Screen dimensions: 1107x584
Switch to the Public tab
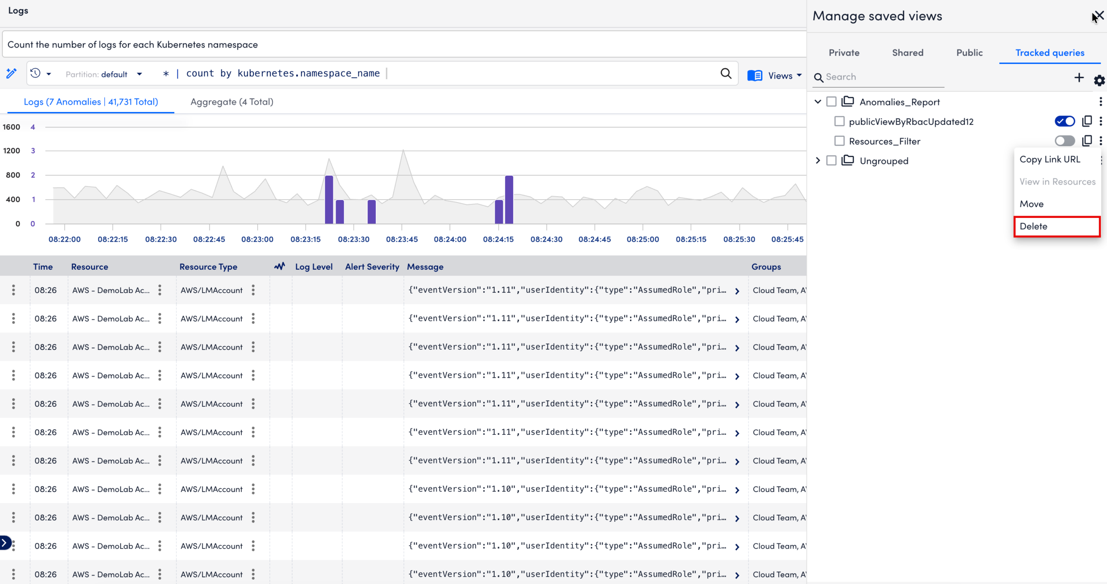click(x=969, y=53)
